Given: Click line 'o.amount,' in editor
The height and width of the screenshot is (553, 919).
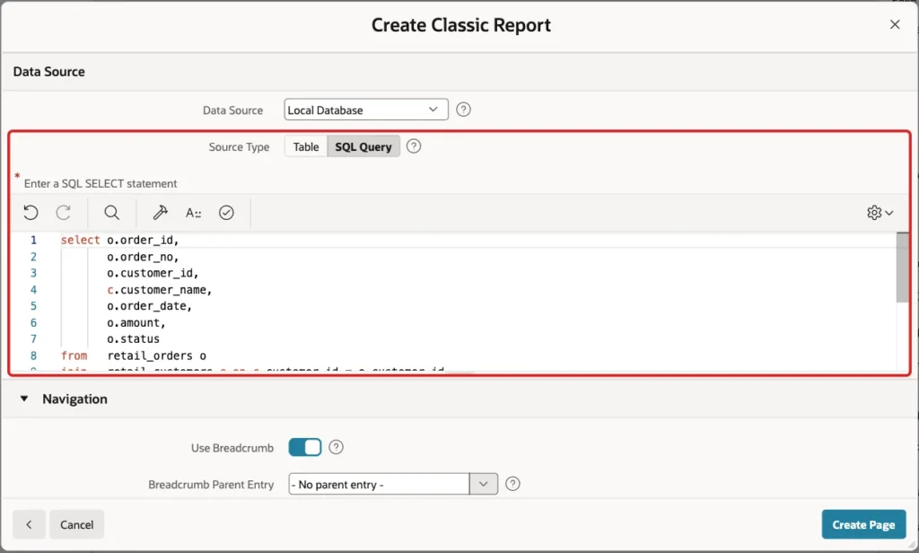Looking at the screenshot, I should 136,322.
